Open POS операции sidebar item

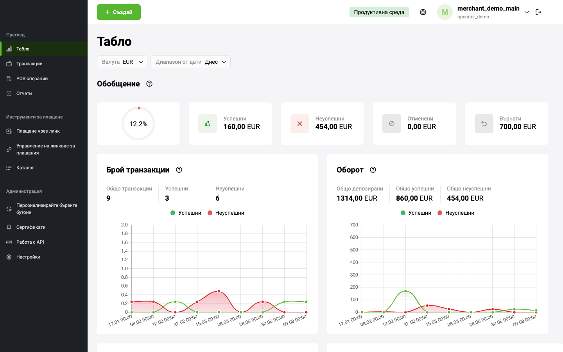[32, 79]
